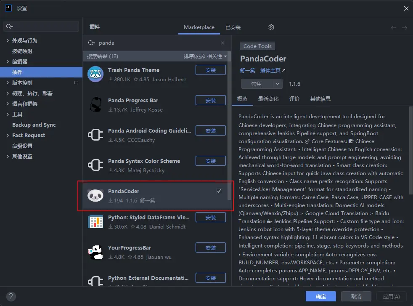Screen dimensions: 413x306
Task: Click the Python Styled DataFrame Viewer icon
Action: click(x=95, y=221)
